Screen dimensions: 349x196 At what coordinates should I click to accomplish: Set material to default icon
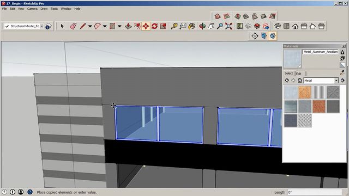coord(342,65)
